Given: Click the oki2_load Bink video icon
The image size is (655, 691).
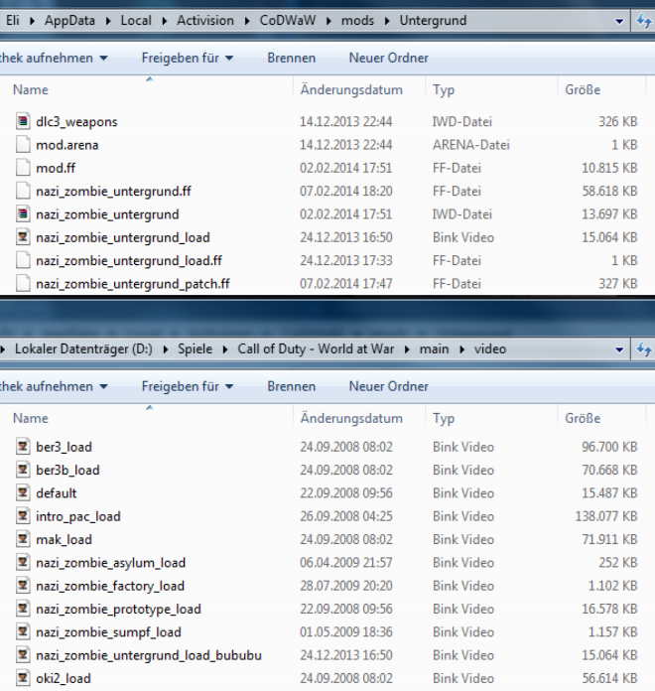Looking at the screenshot, I should 23,678.
